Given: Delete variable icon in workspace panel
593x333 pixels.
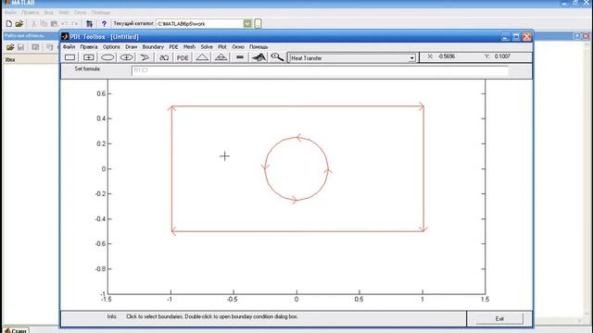Looking at the screenshot, I should (49, 47).
